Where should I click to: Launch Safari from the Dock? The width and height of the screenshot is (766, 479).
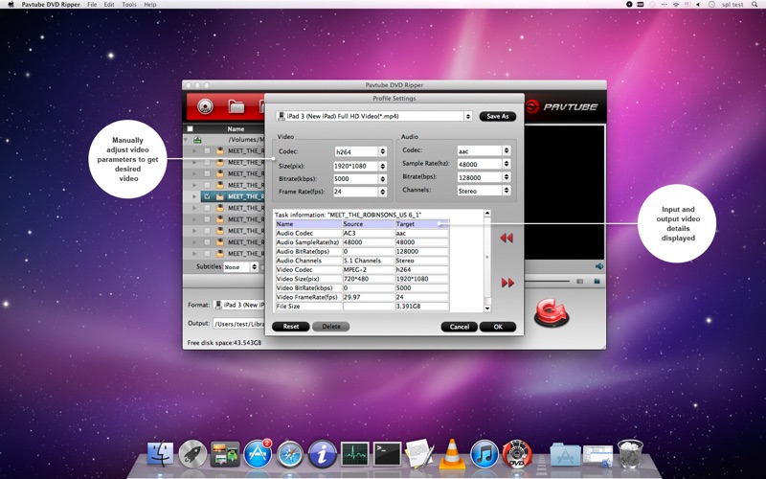(290, 454)
